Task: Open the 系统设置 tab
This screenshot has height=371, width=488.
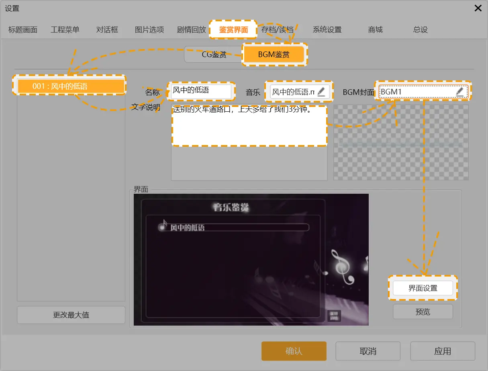Action: [x=327, y=30]
